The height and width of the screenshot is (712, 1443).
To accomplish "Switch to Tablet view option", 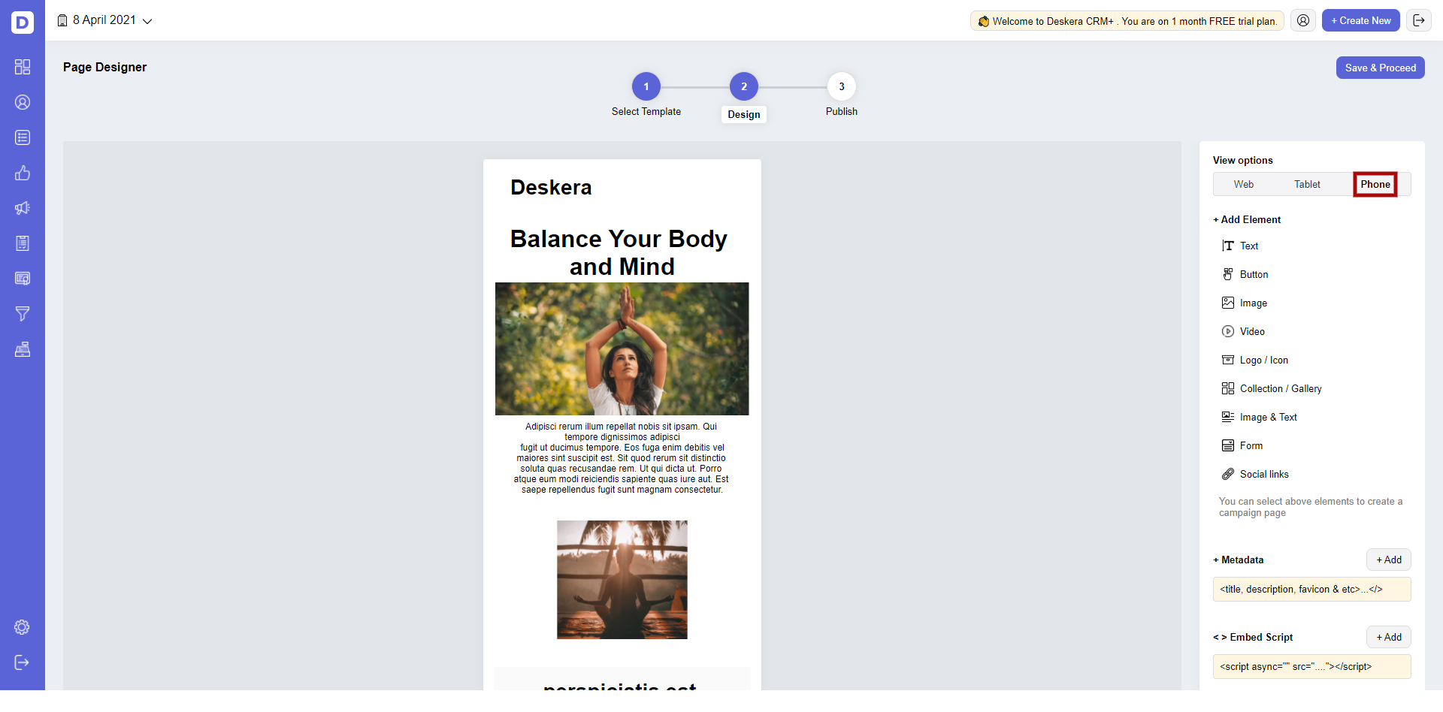I will tap(1307, 184).
